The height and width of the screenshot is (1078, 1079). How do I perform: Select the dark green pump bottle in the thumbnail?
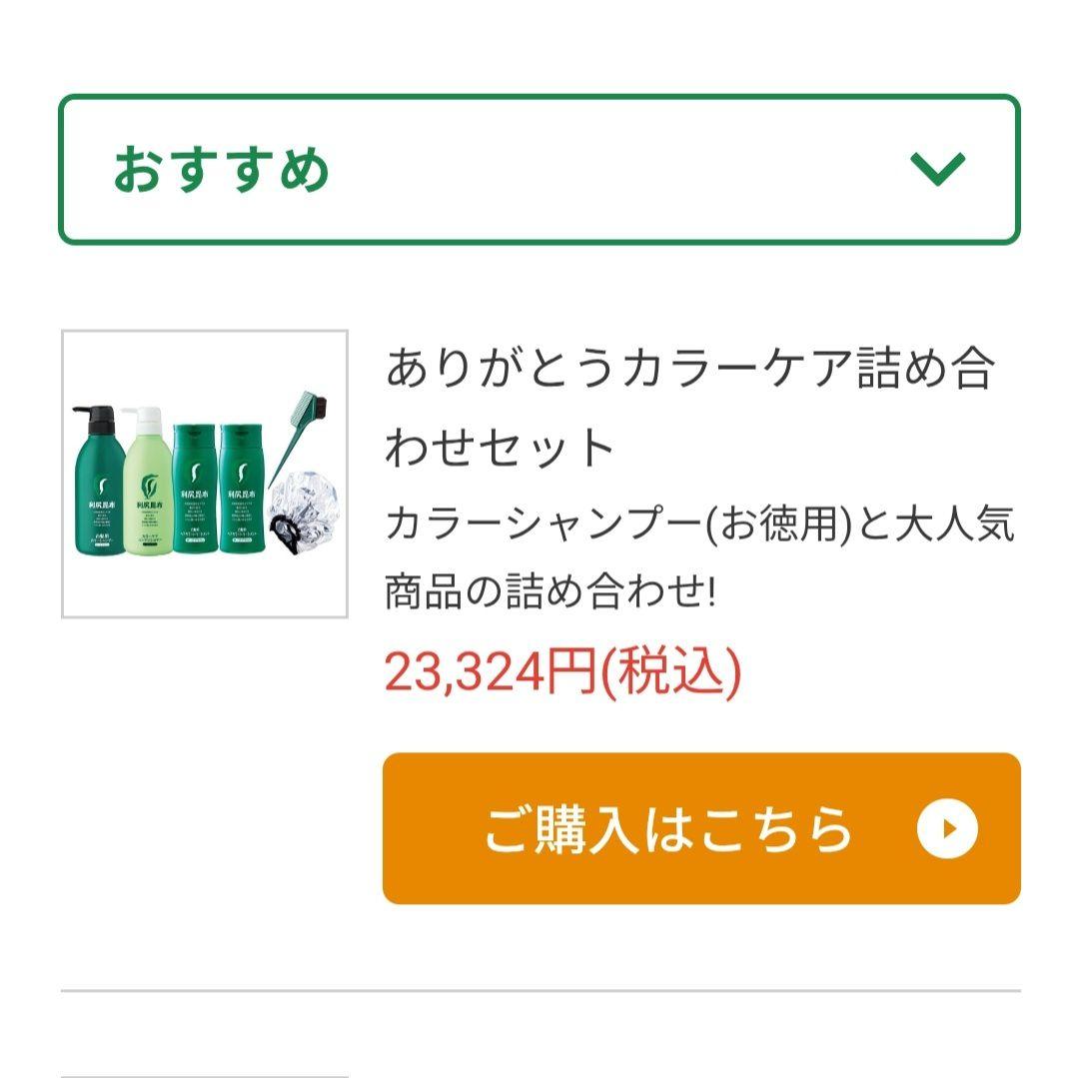(98, 488)
